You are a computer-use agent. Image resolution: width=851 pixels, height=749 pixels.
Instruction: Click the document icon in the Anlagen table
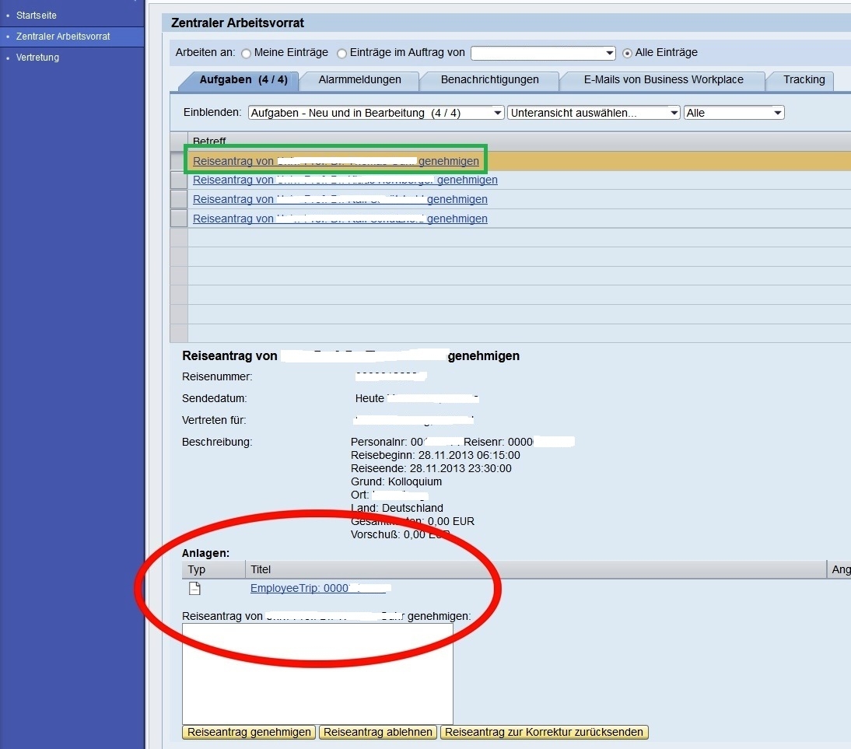(x=195, y=589)
